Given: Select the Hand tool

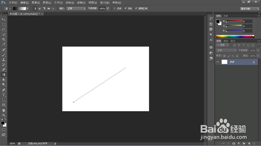Looking at the screenshot, I should pyautogui.click(x=3, y=110).
